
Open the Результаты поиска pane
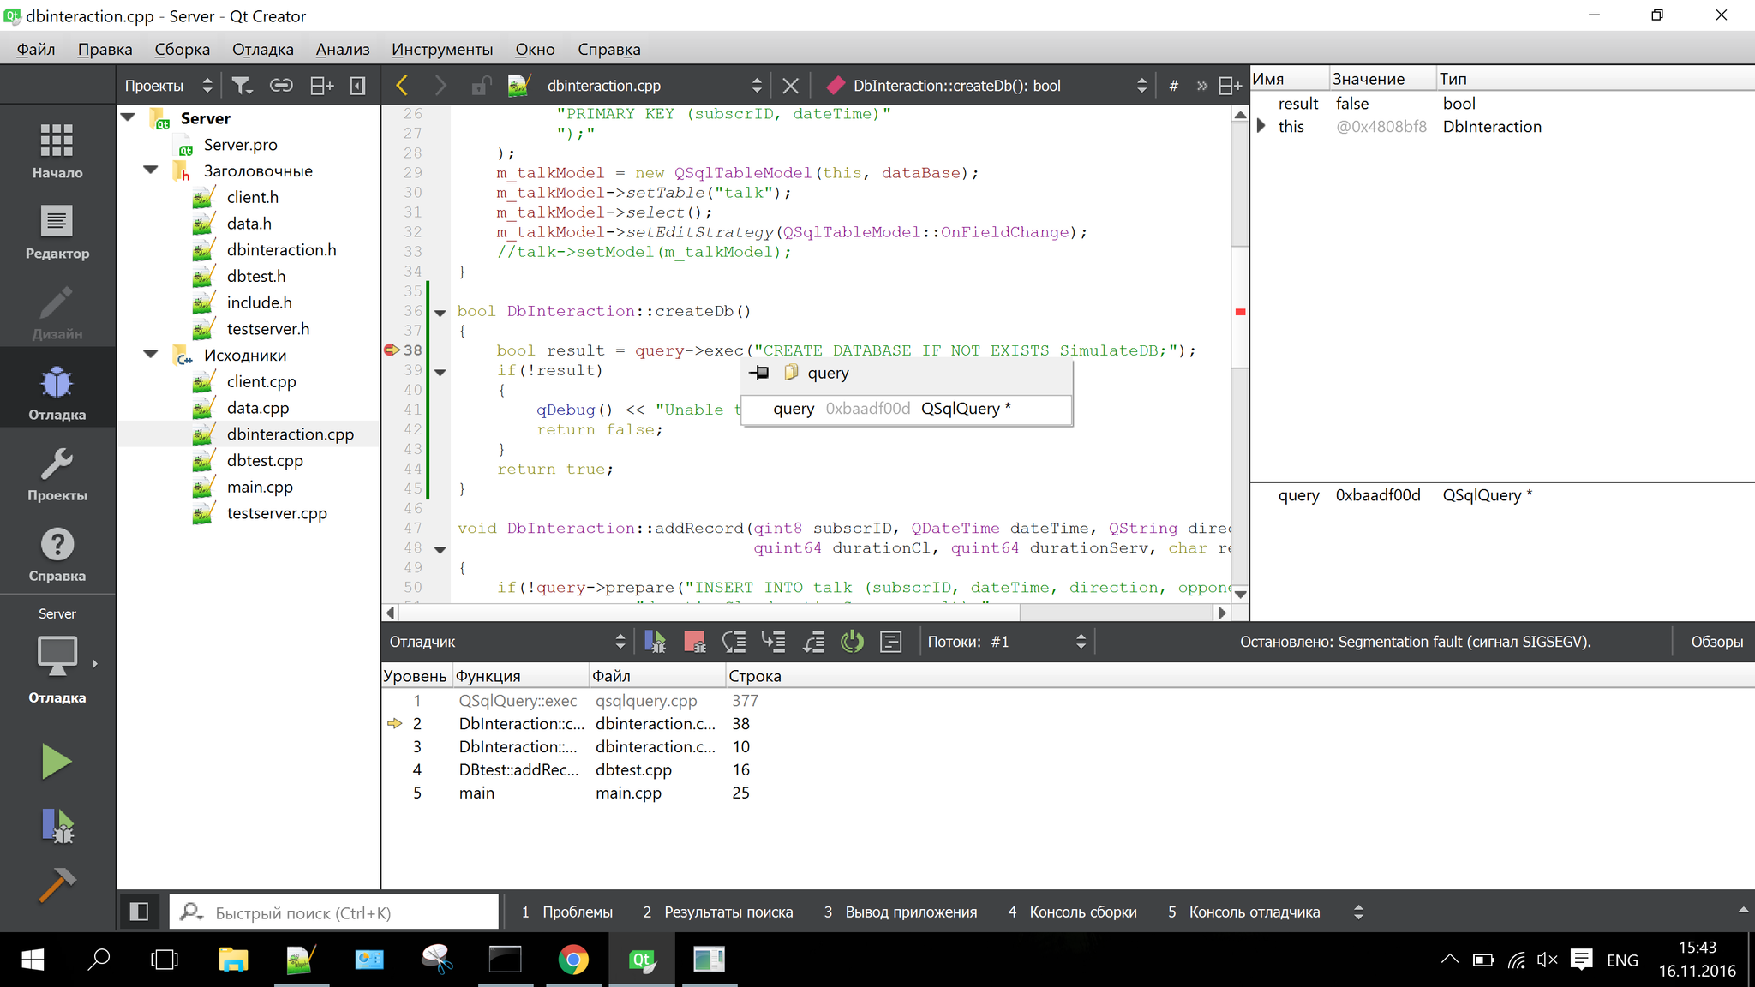pos(718,912)
